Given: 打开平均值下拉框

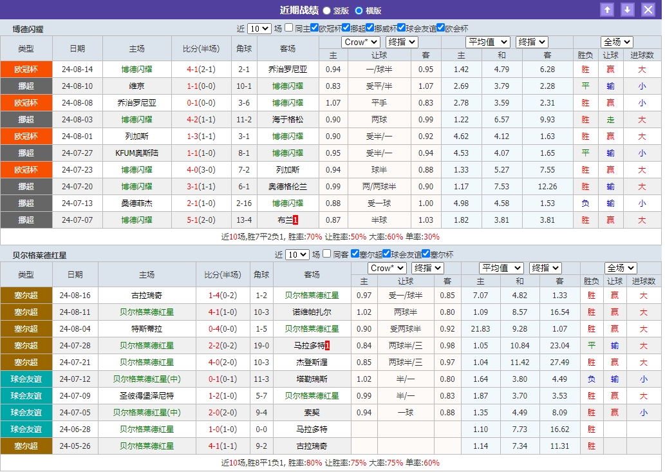Looking at the screenshot, I should [488, 42].
